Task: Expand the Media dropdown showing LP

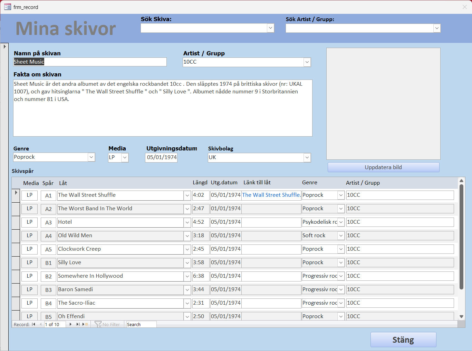Action: pyautogui.click(x=125, y=157)
